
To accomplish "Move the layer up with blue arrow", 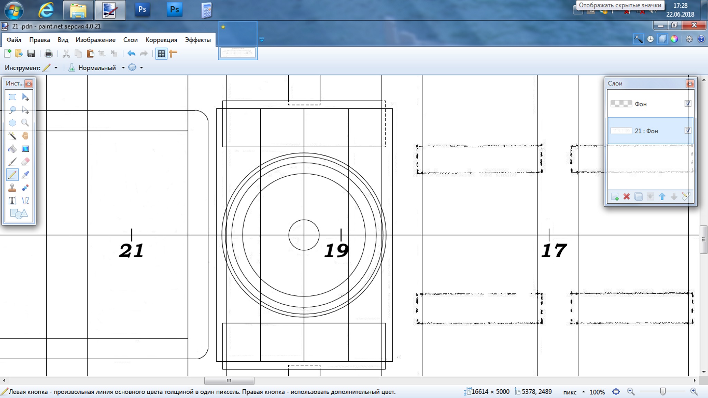I will [x=662, y=197].
